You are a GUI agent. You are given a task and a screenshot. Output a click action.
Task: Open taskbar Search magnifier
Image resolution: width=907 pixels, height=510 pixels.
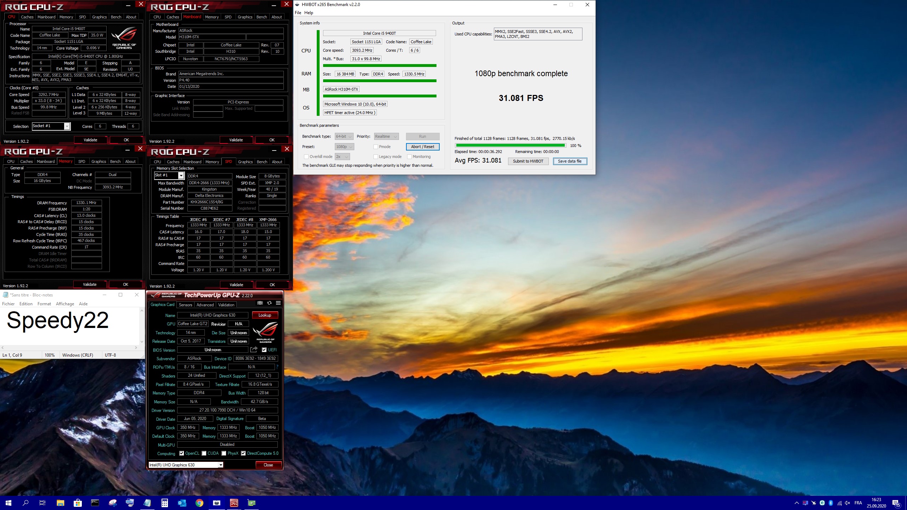26,503
